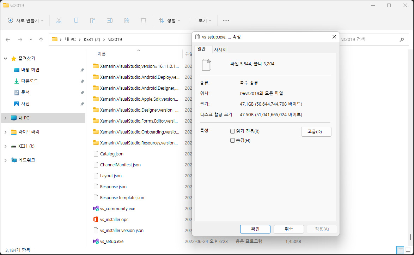Expand the KE31 (J:) drive node
Viewport: 414px width, 255px height.
(x=6, y=146)
